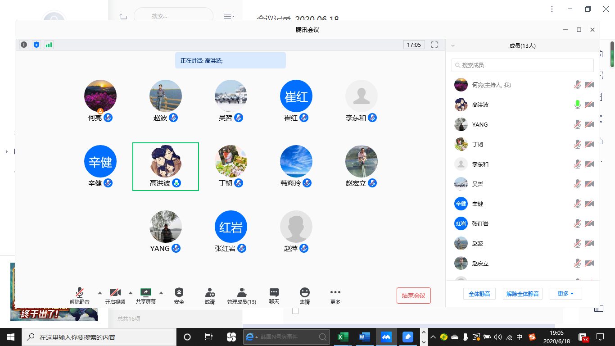This screenshot has height=346, width=615.
Task: Expand video options arrow beside 开启视频
Action: point(131,292)
